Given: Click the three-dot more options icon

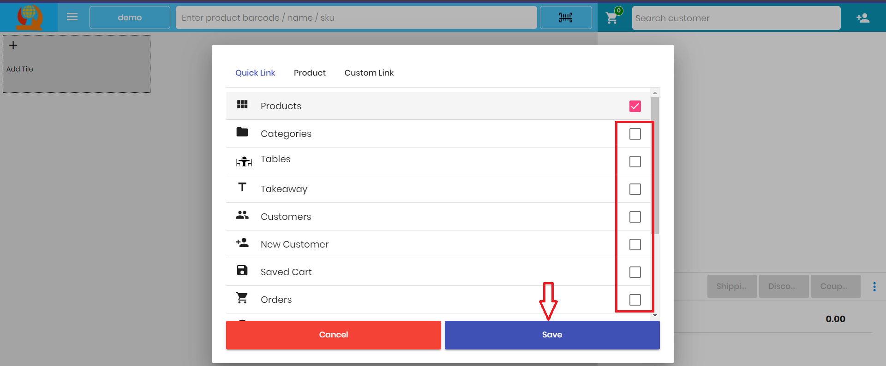Looking at the screenshot, I should tap(874, 287).
